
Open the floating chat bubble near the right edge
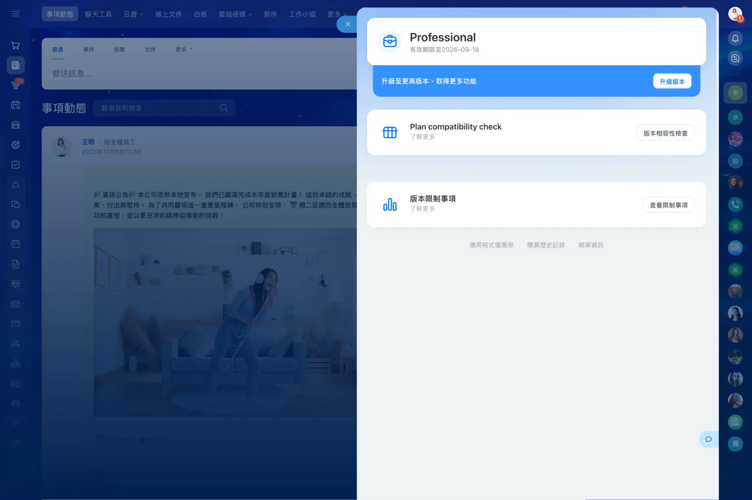coord(708,439)
